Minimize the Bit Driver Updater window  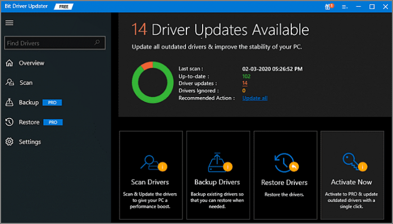[x=358, y=7]
